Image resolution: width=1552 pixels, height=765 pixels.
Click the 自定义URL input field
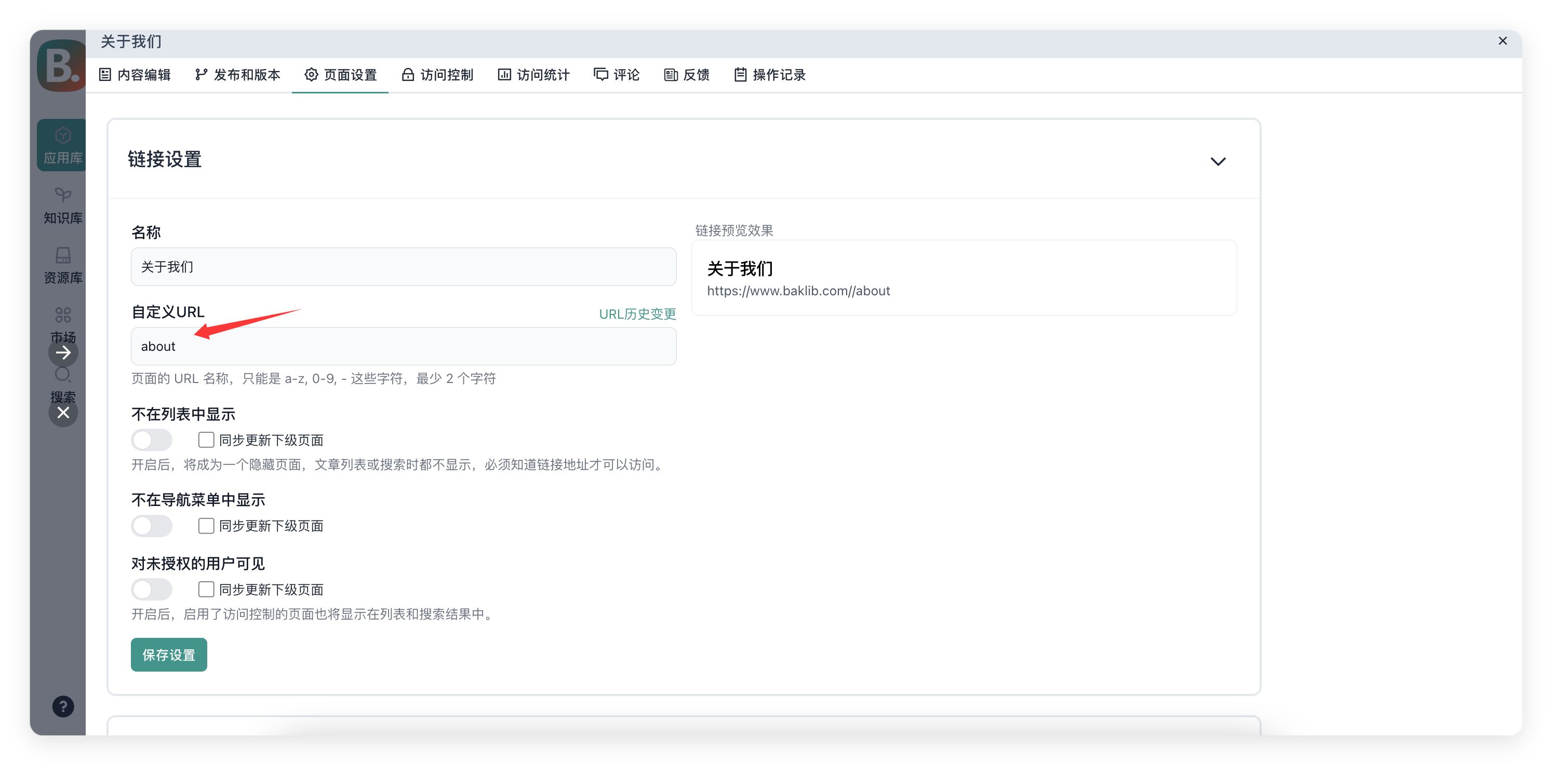[403, 346]
